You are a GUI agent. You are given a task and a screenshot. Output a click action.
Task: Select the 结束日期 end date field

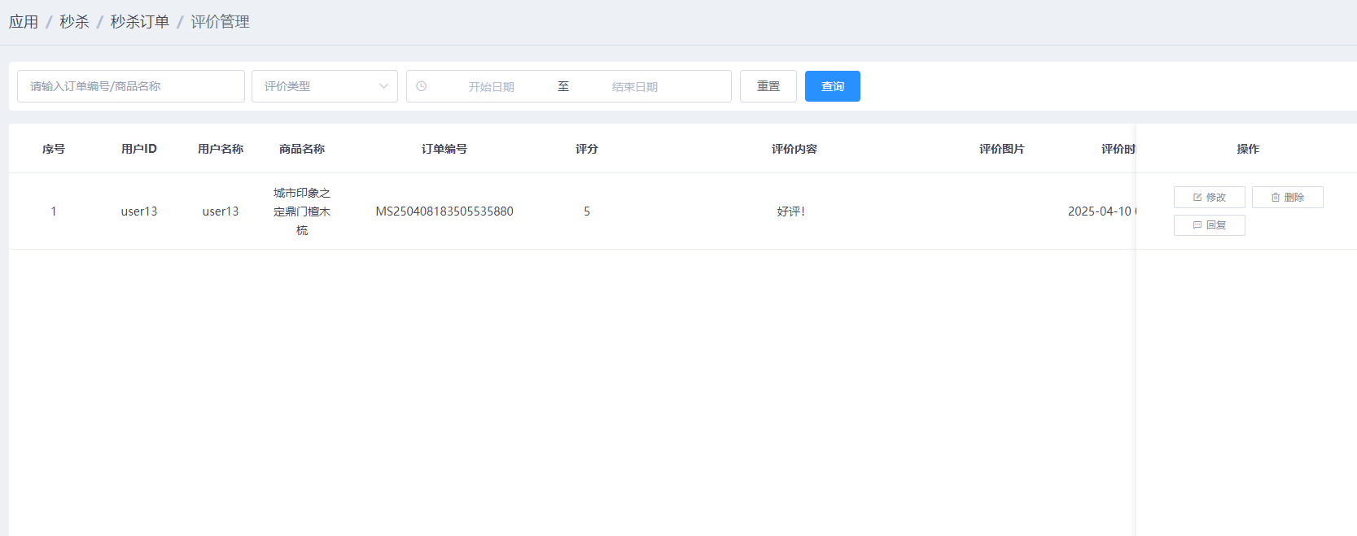tap(634, 87)
